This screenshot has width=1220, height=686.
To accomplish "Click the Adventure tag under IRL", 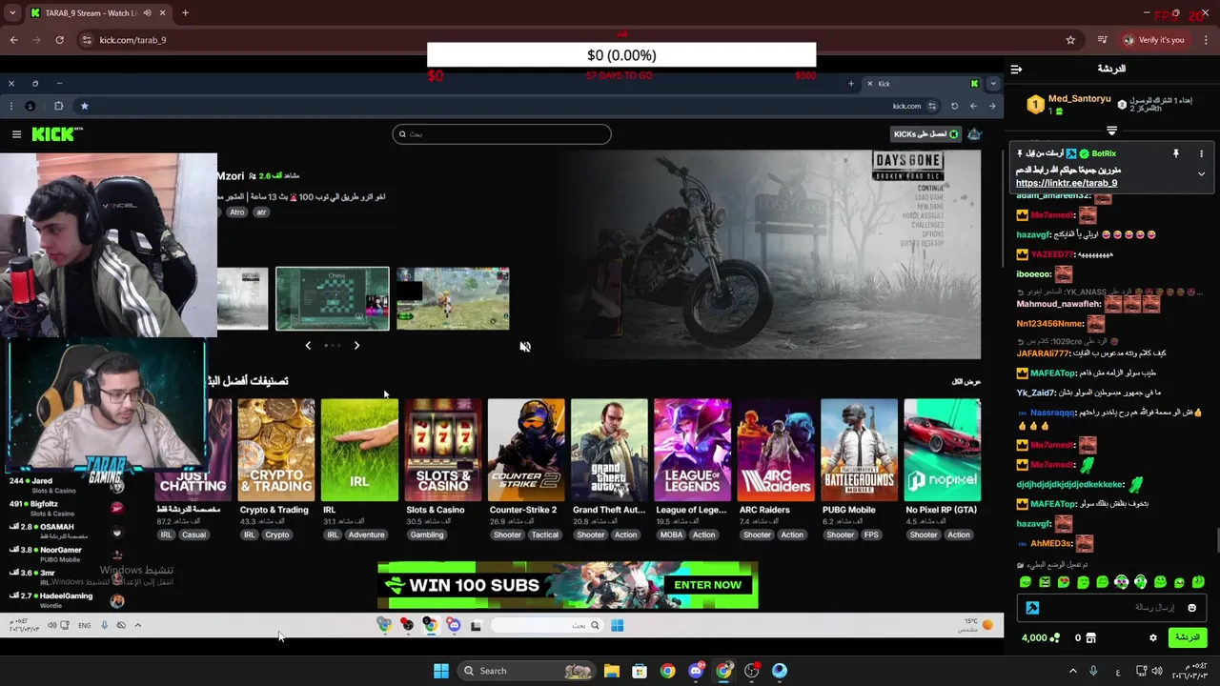I will click(366, 535).
